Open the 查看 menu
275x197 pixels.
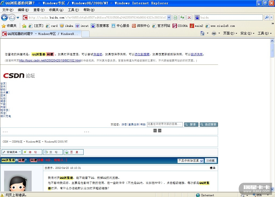(x=39, y=10)
